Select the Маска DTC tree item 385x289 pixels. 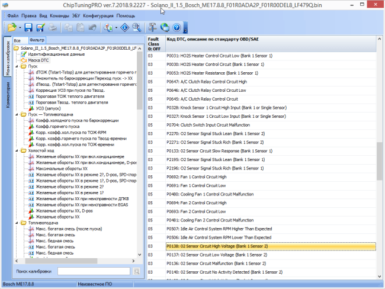pos(38,60)
